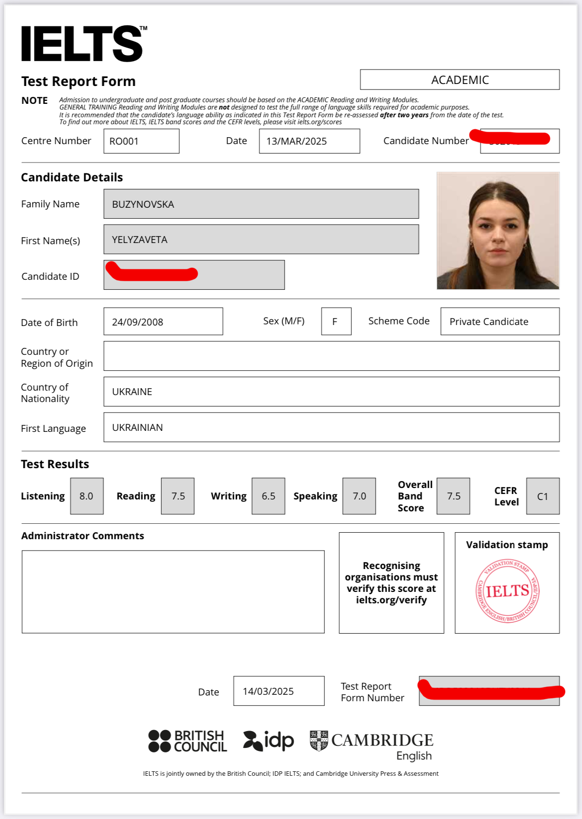Click the idp logo
Viewport: 582px width, 819px height.
(x=269, y=740)
